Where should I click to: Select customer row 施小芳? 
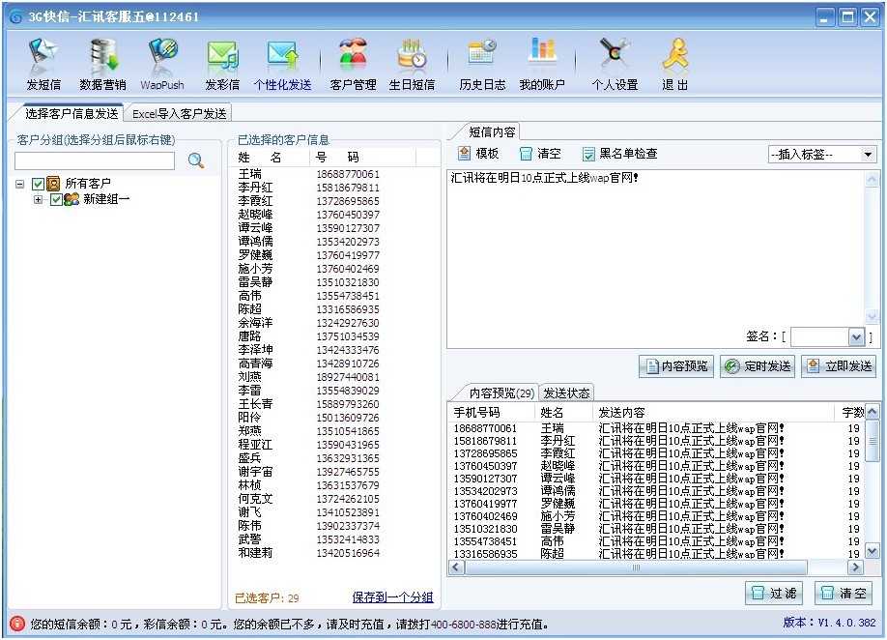click(333, 269)
